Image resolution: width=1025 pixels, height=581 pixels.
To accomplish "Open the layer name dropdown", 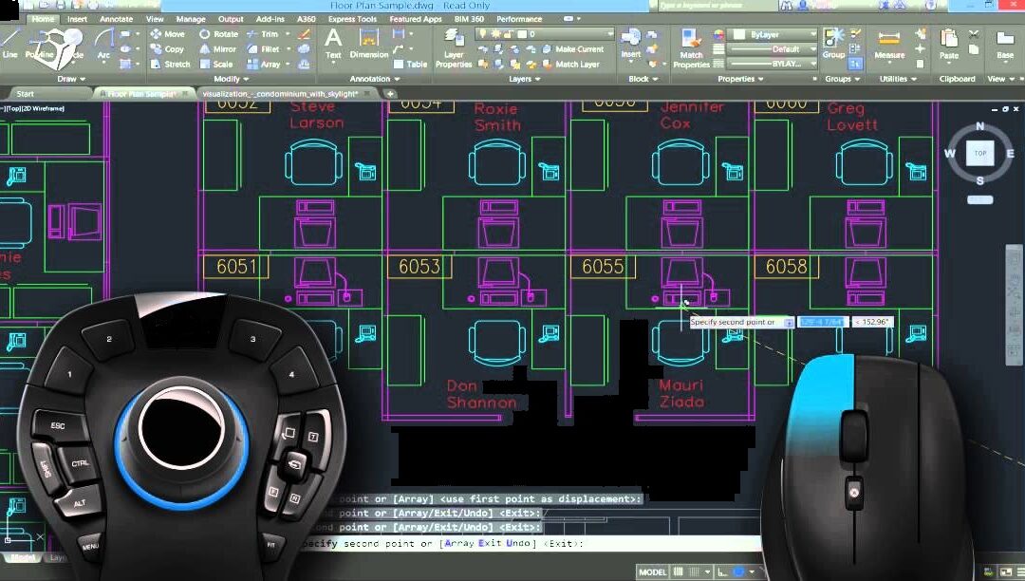I will [x=545, y=34].
